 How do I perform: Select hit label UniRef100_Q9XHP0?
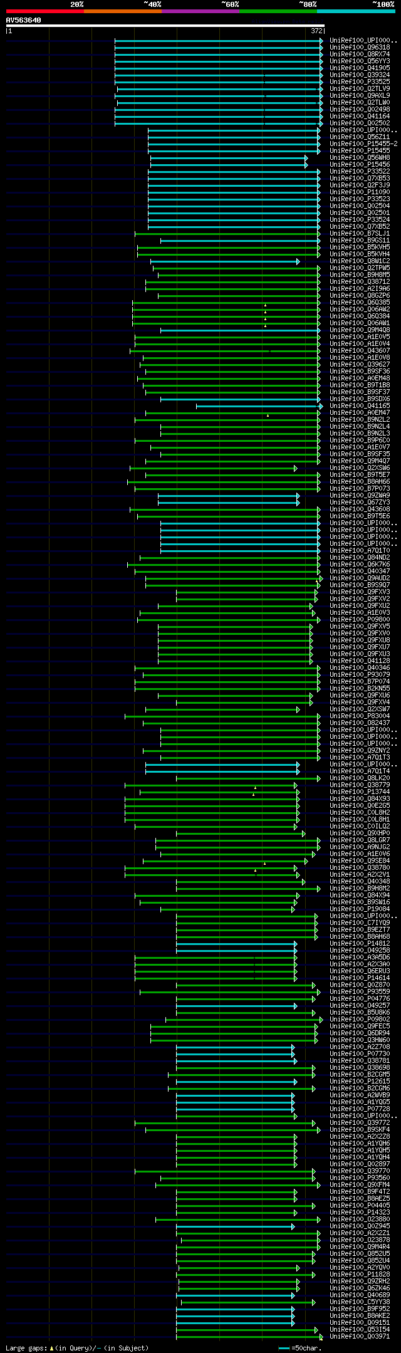pyautogui.click(x=360, y=833)
